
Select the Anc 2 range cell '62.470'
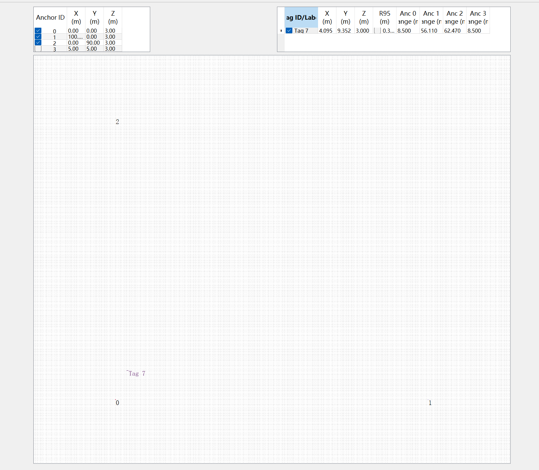coord(455,31)
